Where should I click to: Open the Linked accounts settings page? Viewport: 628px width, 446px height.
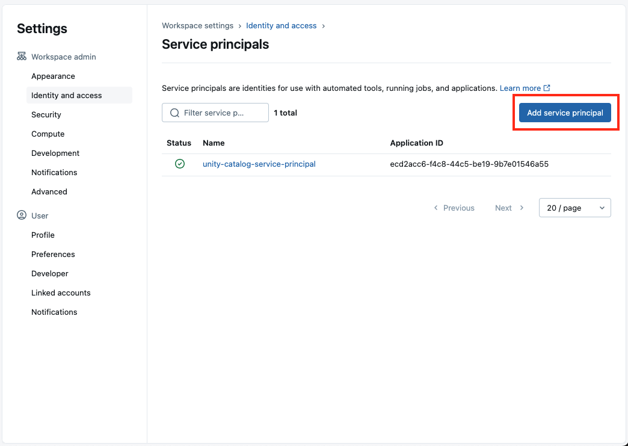(60, 293)
